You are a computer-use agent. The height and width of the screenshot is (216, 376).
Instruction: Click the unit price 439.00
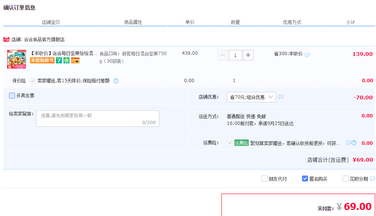pyautogui.click(x=190, y=53)
